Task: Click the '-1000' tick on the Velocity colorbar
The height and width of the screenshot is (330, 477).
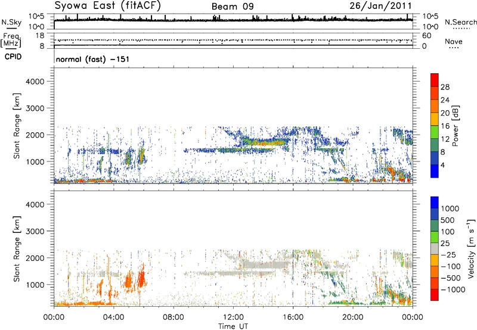Action: coord(453,289)
